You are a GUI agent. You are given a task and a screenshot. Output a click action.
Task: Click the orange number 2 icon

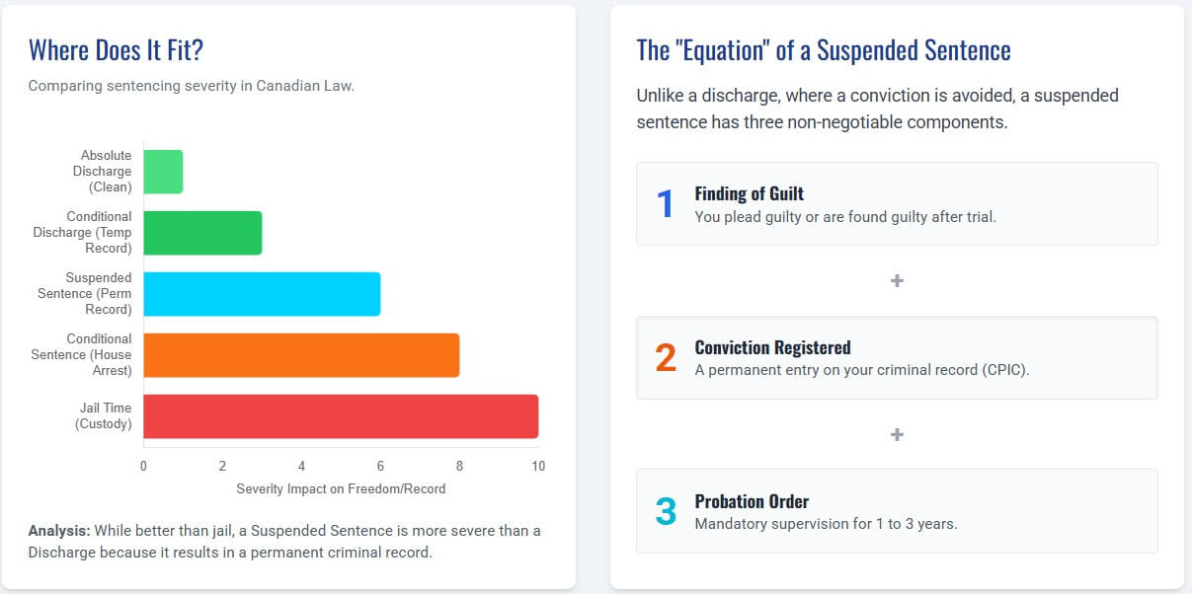point(666,358)
